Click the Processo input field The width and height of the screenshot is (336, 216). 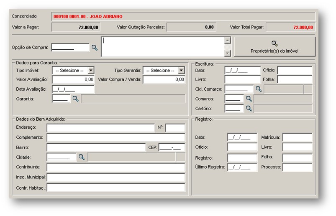[298, 167]
